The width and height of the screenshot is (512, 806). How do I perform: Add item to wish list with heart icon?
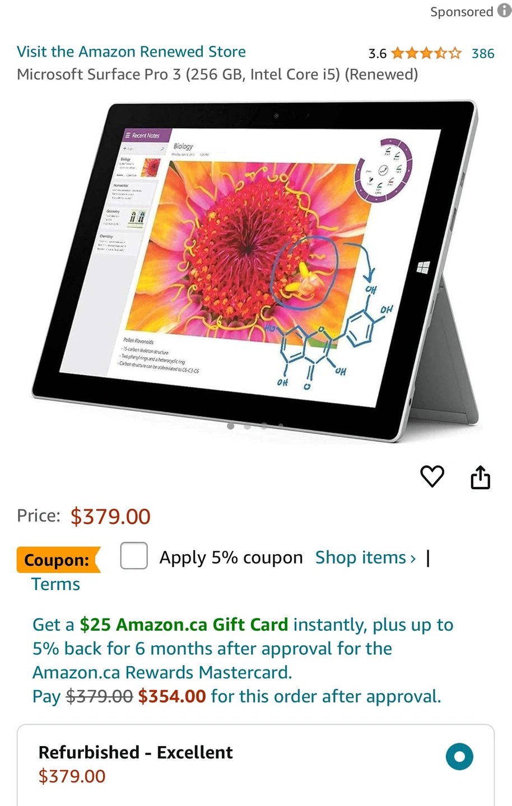[432, 477]
